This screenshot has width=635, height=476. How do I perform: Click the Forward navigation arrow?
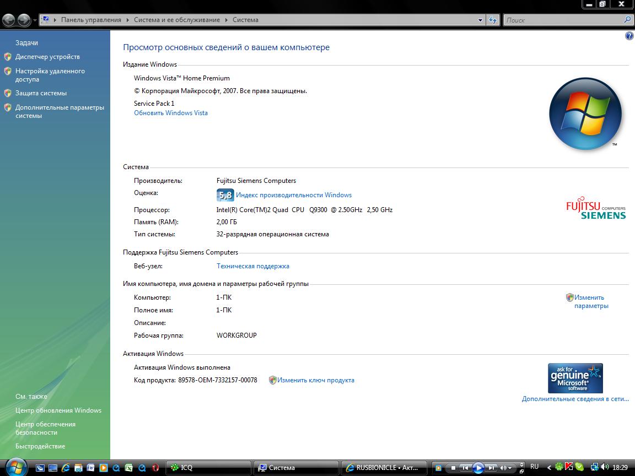tap(24, 20)
